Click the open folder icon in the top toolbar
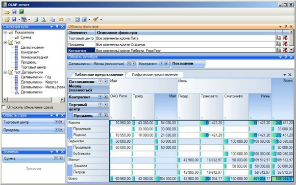The width and height of the screenshot is (296, 185). 7,12
